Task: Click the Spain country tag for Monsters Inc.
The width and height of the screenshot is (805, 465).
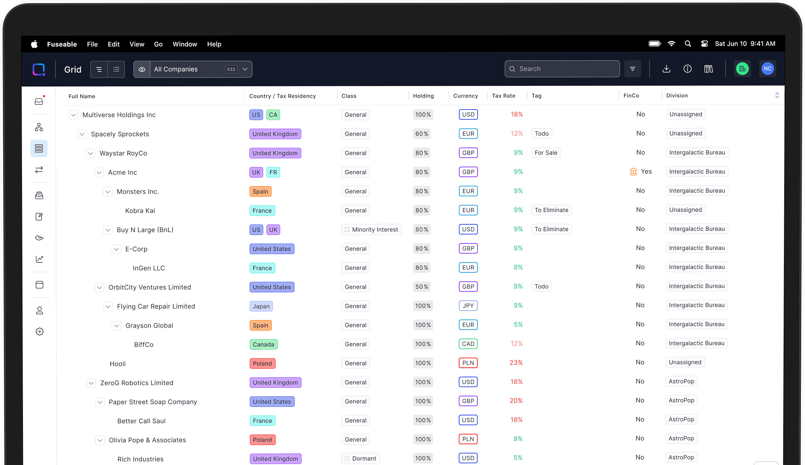Action: [260, 191]
